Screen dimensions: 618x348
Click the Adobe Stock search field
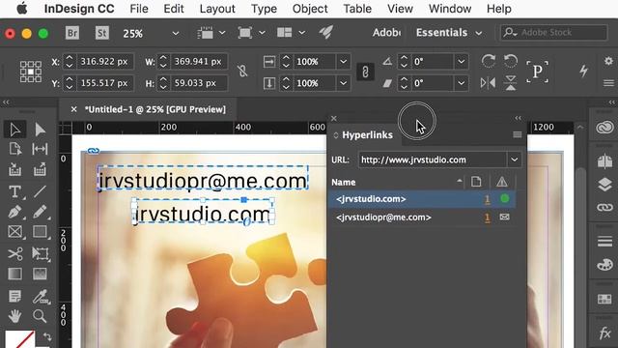pos(554,32)
